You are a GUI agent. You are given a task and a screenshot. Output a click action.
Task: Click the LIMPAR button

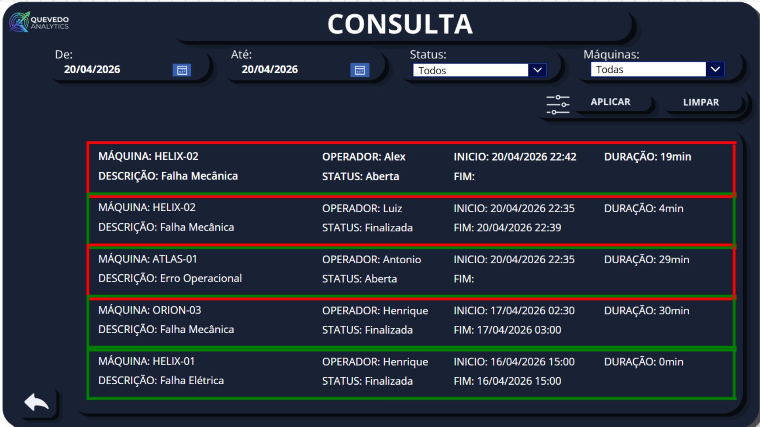(700, 102)
